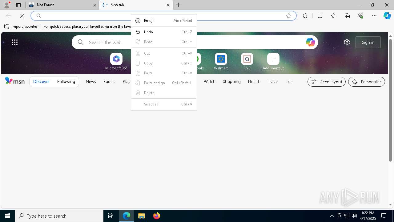
Task: Open the msn logo home link
Action: pos(15,81)
